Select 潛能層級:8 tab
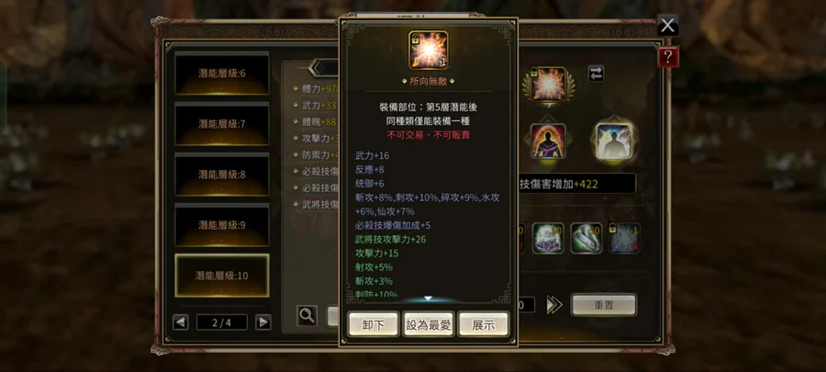The width and height of the screenshot is (826, 372). pyautogui.click(x=222, y=175)
